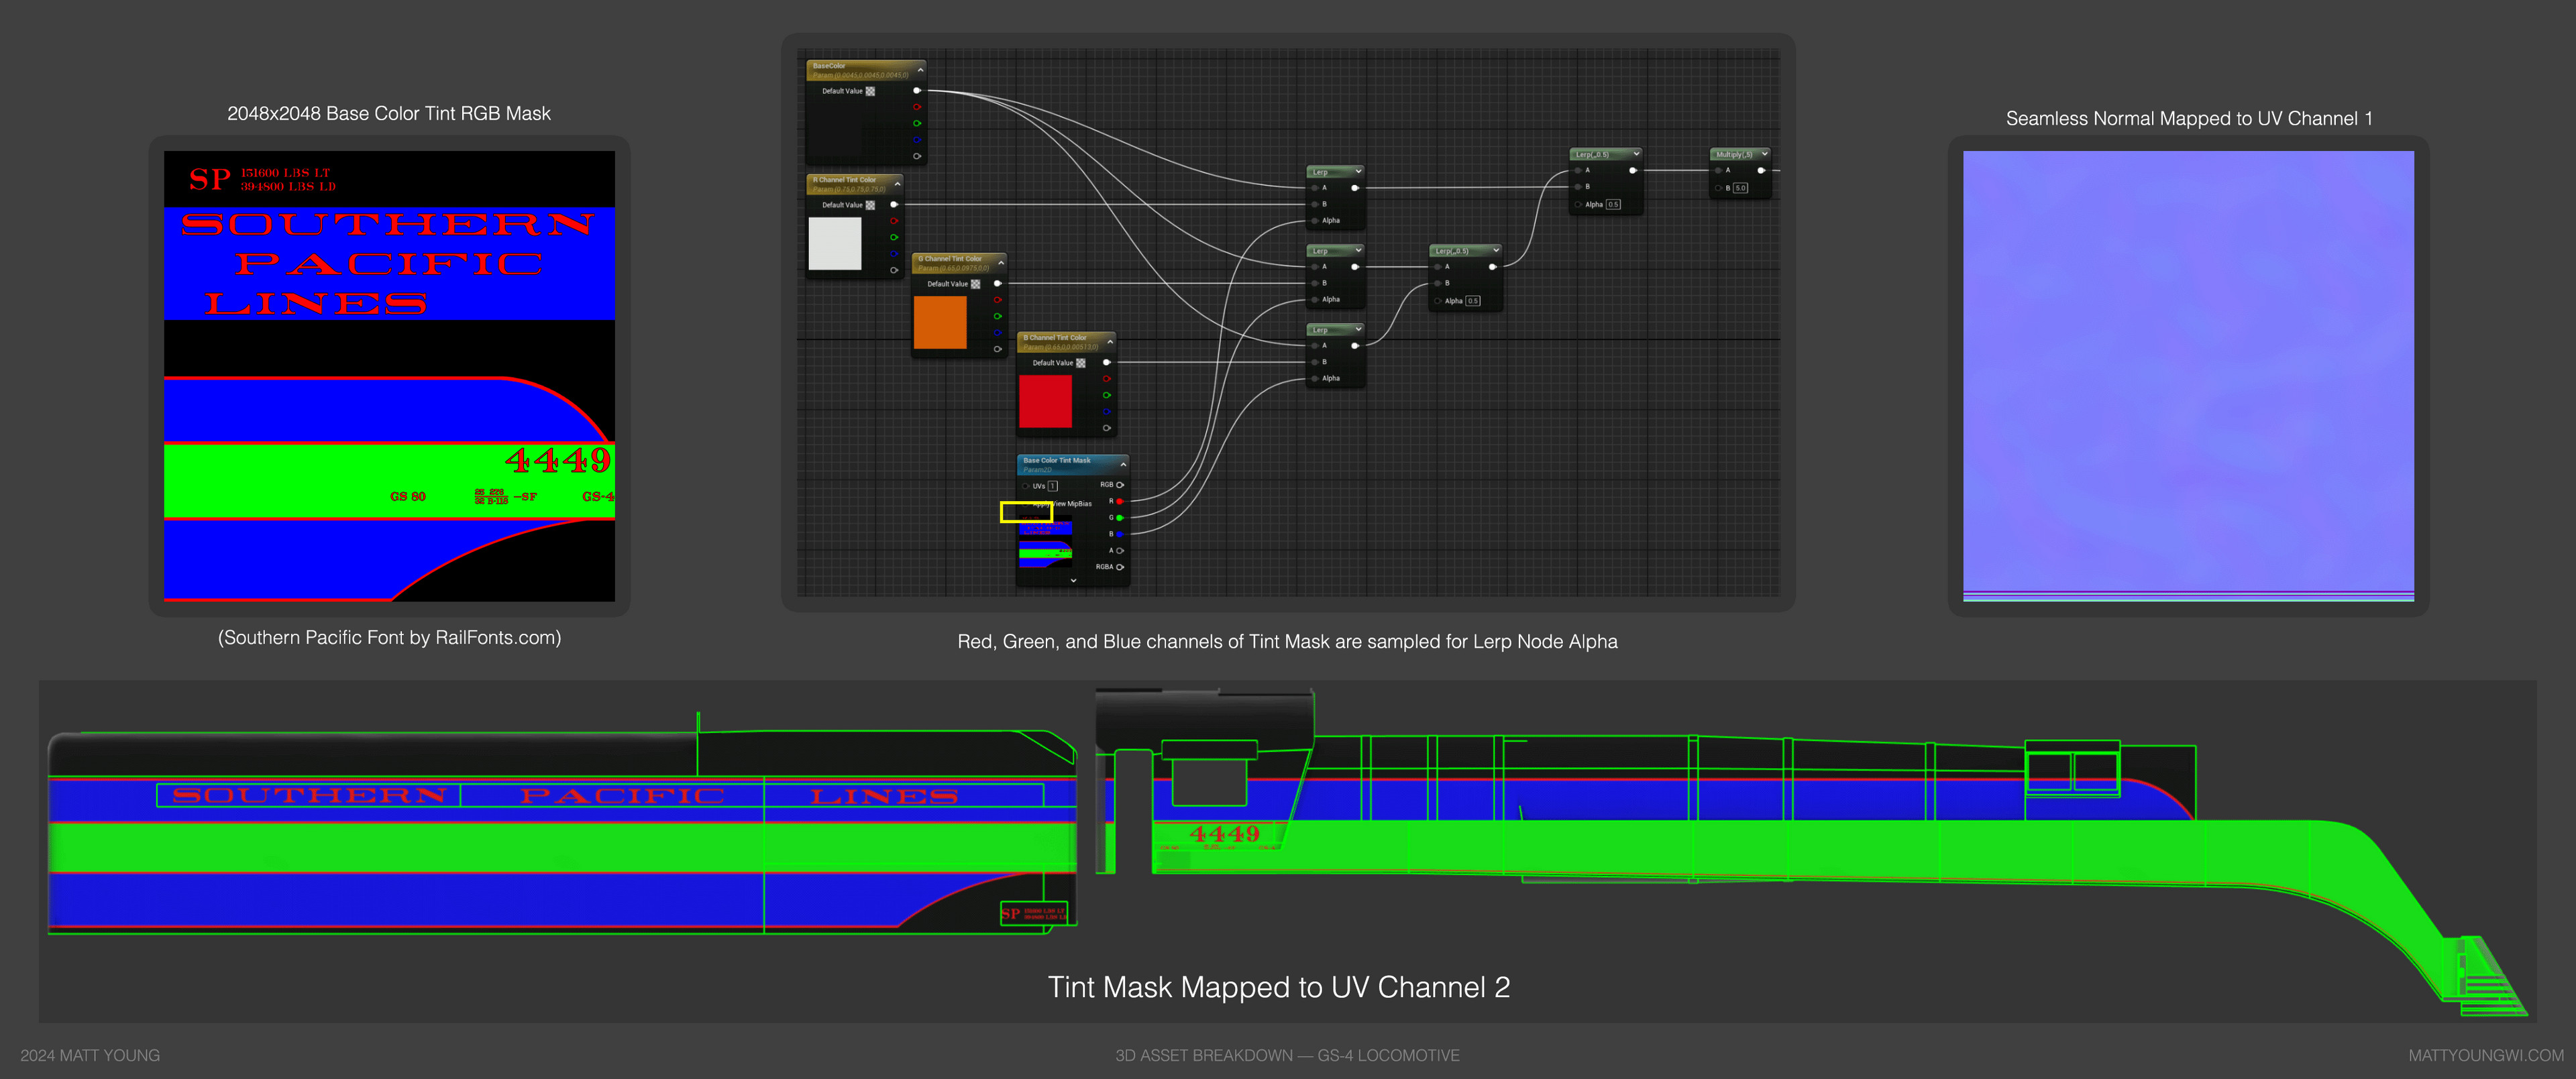This screenshot has height=1079, width=2576.
Task: Collapse the R Channel Tint Color node
Action: point(897,184)
